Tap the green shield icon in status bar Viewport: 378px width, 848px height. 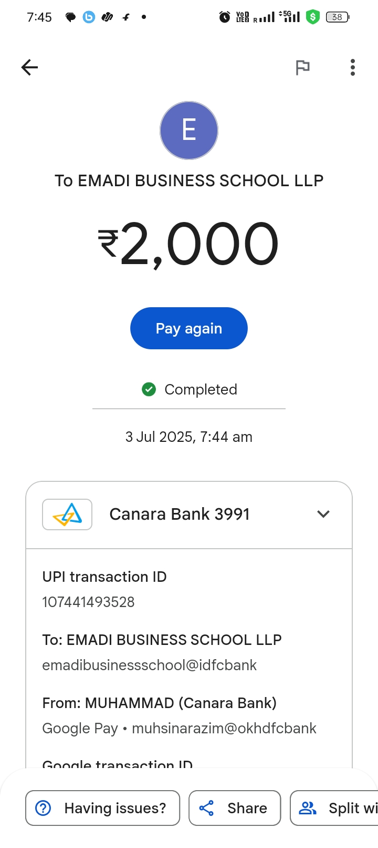tap(313, 17)
